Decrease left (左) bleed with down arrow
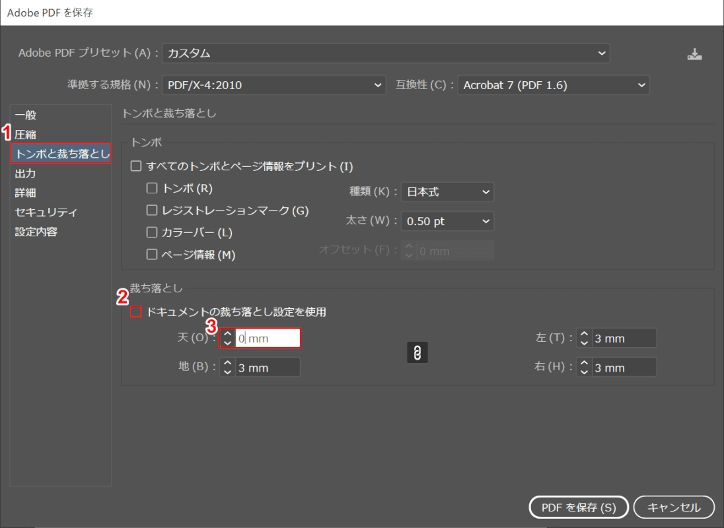 (x=584, y=343)
